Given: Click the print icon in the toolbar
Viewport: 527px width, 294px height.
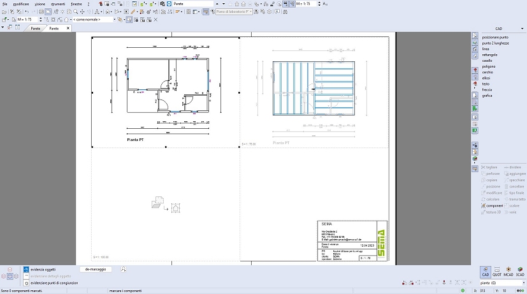Looking at the screenshot, I should (x=41, y=11).
